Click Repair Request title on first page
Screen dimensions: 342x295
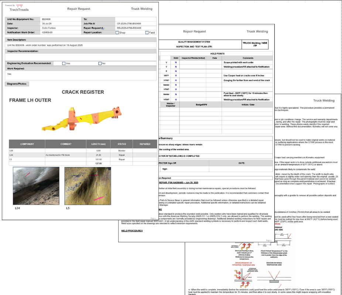pyautogui.click(x=79, y=9)
